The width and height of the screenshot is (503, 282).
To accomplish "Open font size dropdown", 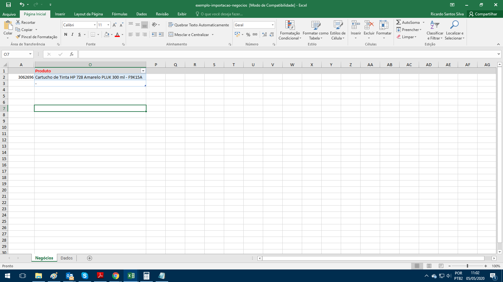I will coord(108,25).
